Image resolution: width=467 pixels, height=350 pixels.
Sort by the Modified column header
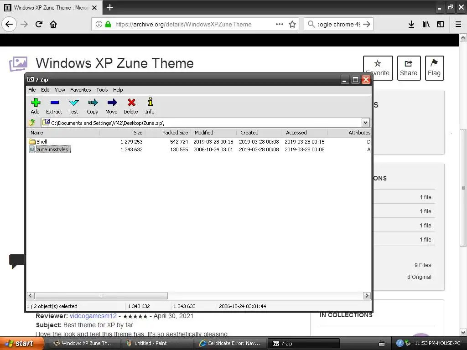(213, 133)
